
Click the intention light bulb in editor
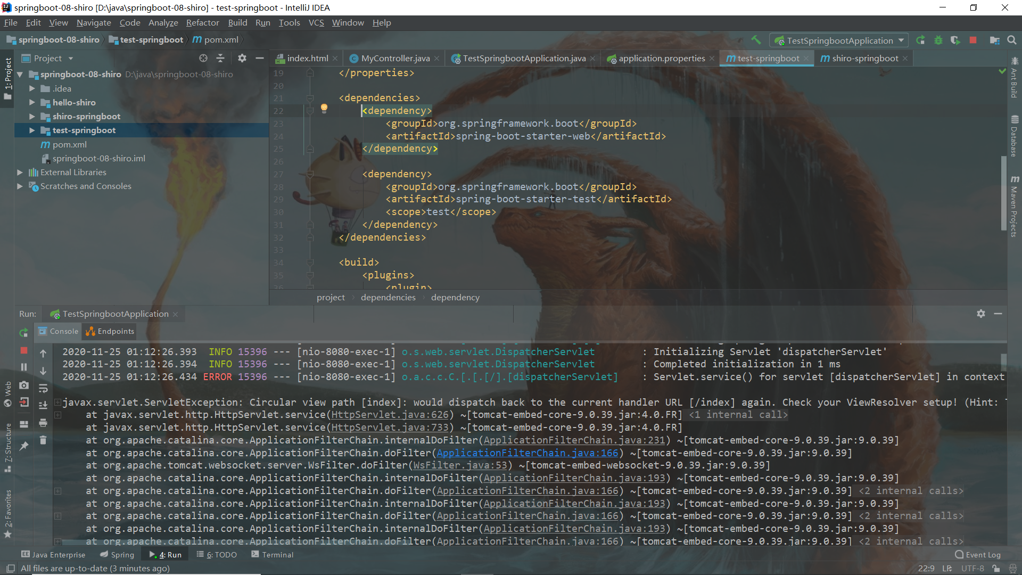pyautogui.click(x=324, y=108)
